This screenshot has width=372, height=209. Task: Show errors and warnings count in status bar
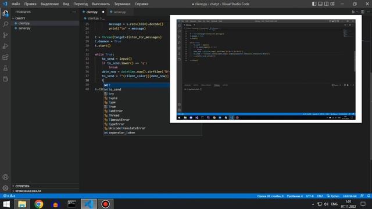click(9, 196)
